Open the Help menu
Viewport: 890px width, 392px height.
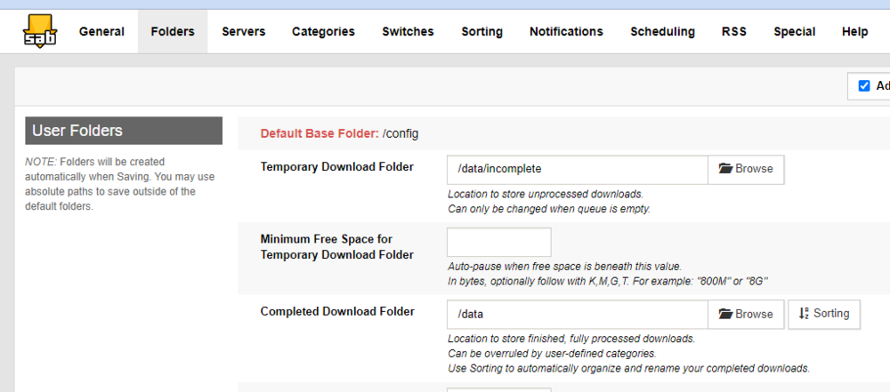coord(854,32)
